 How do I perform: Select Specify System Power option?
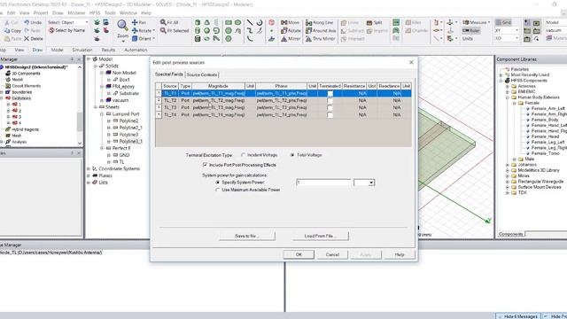click(217, 183)
